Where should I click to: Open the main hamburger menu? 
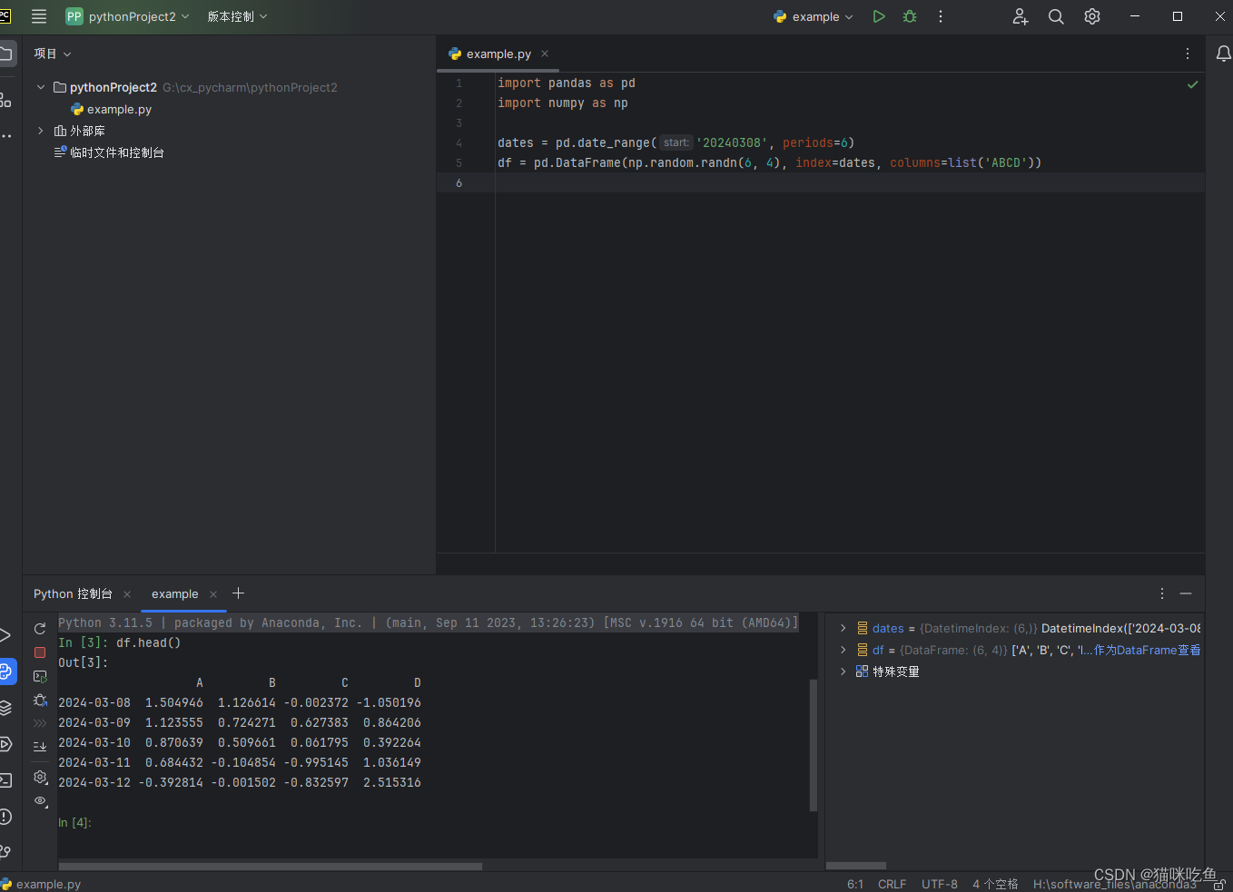[x=39, y=16]
